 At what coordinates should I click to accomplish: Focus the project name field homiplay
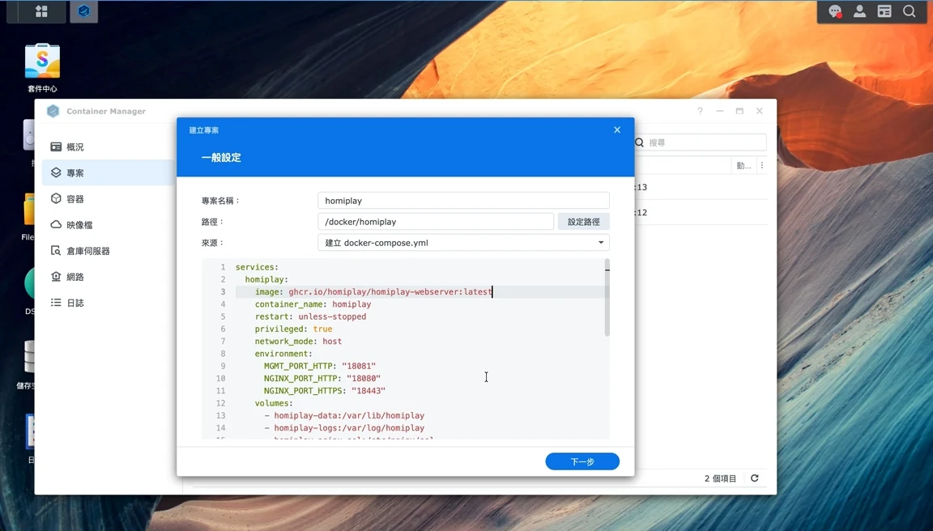click(x=463, y=201)
